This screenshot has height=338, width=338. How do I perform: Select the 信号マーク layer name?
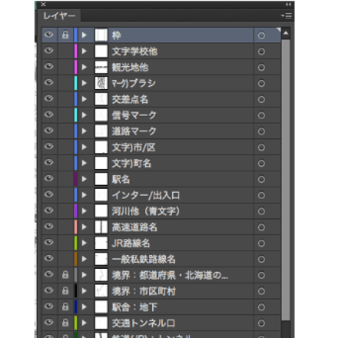[x=134, y=115]
